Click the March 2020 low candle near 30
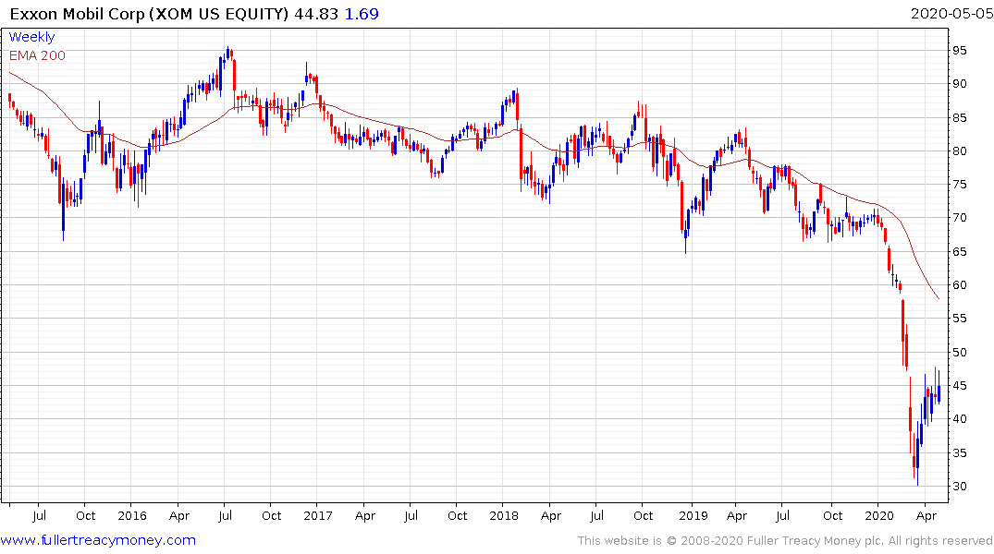The width and height of the screenshot is (994, 554). (917, 454)
